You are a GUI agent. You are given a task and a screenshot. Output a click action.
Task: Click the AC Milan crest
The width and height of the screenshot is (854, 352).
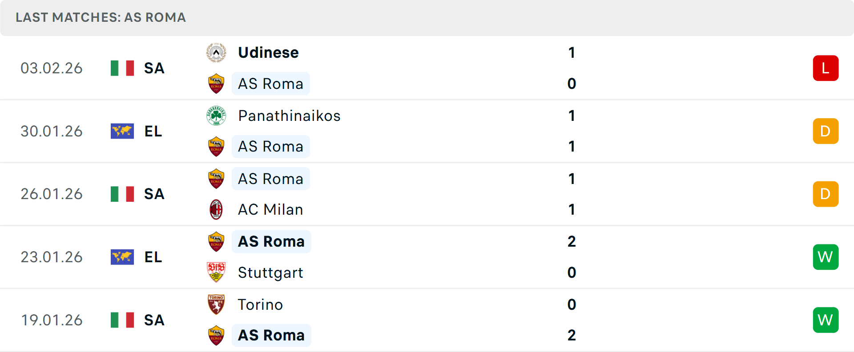coord(216,209)
